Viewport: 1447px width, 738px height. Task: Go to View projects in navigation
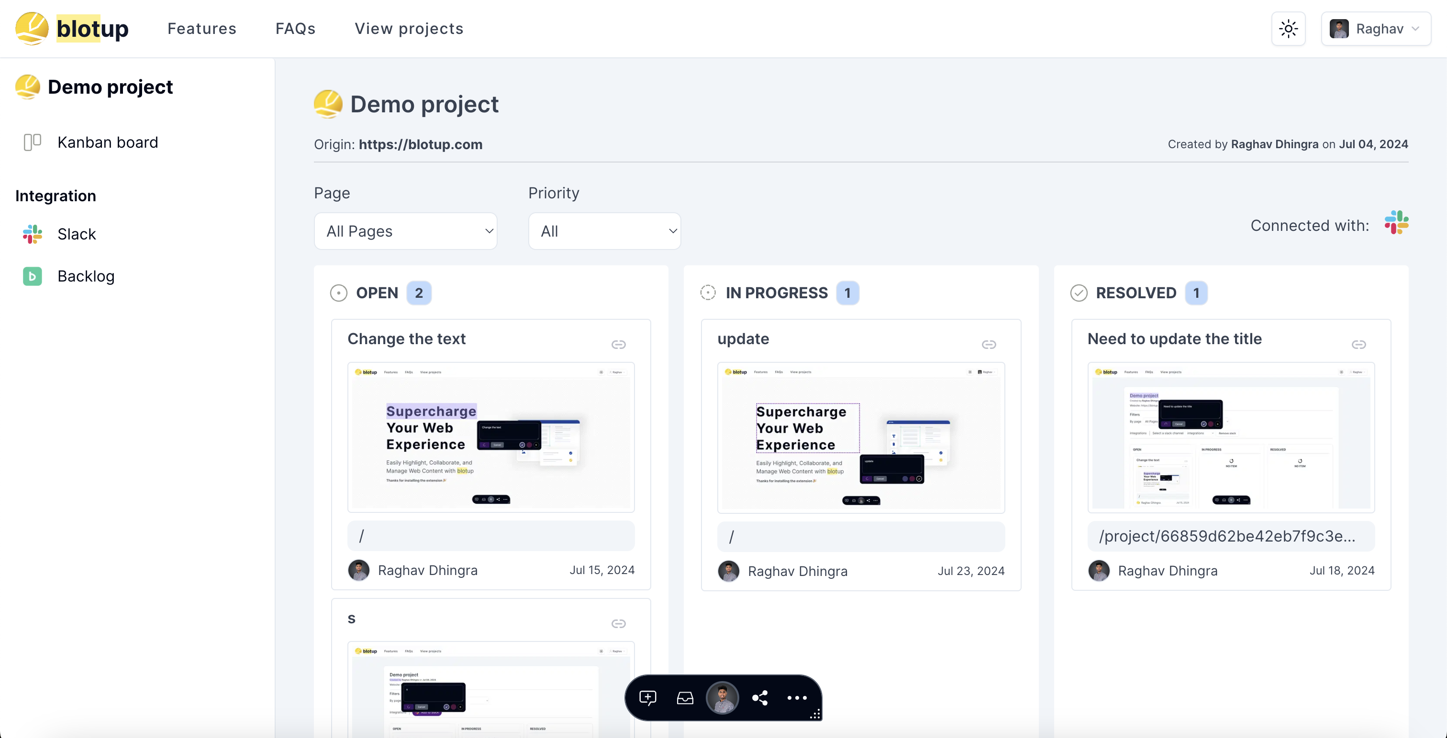coord(409,29)
